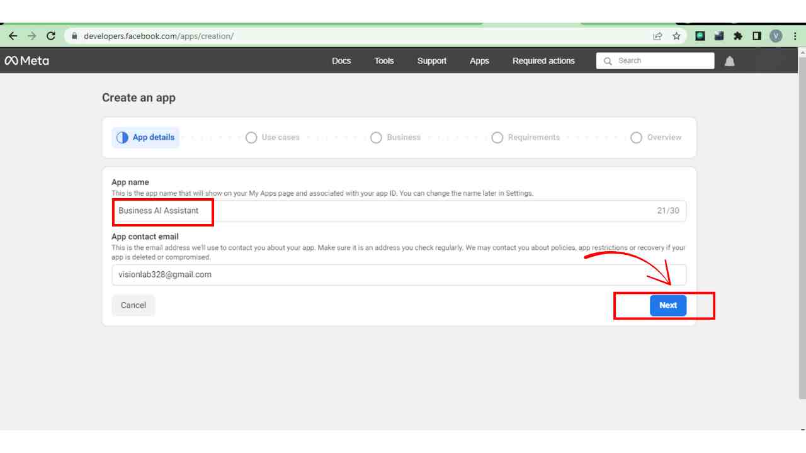The height and width of the screenshot is (453, 806).
Task: Bookmark this page with the star icon
Action: coord(676,36)
